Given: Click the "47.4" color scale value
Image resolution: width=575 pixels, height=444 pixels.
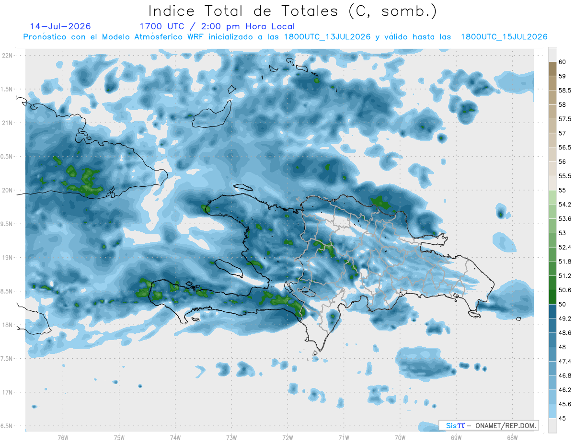Looking at the screenshot, I should point(565,361).
